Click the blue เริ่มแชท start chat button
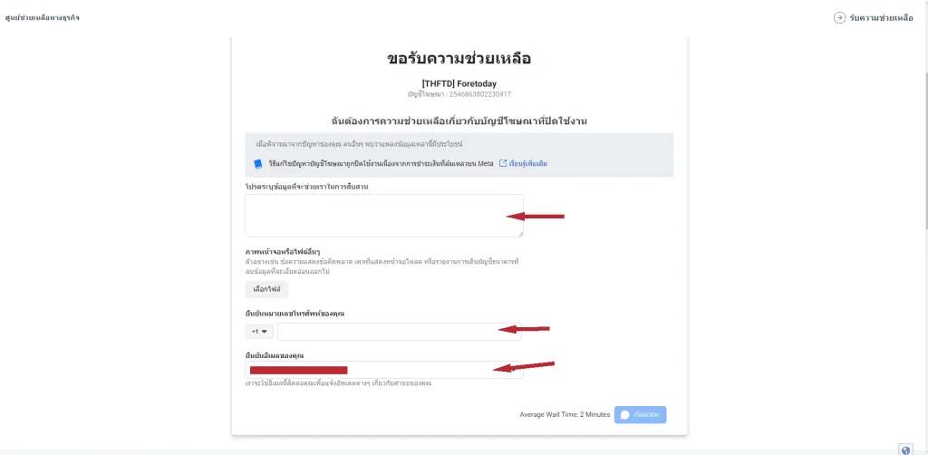Image resolution: width=928 pixels, height=455 pixels. pos(641,415)
